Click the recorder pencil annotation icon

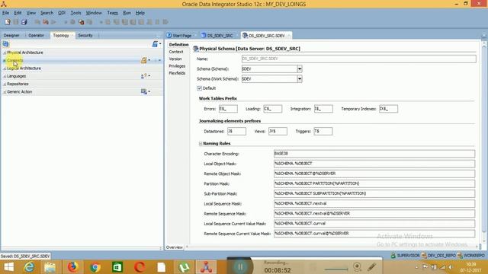click(372, 266)
